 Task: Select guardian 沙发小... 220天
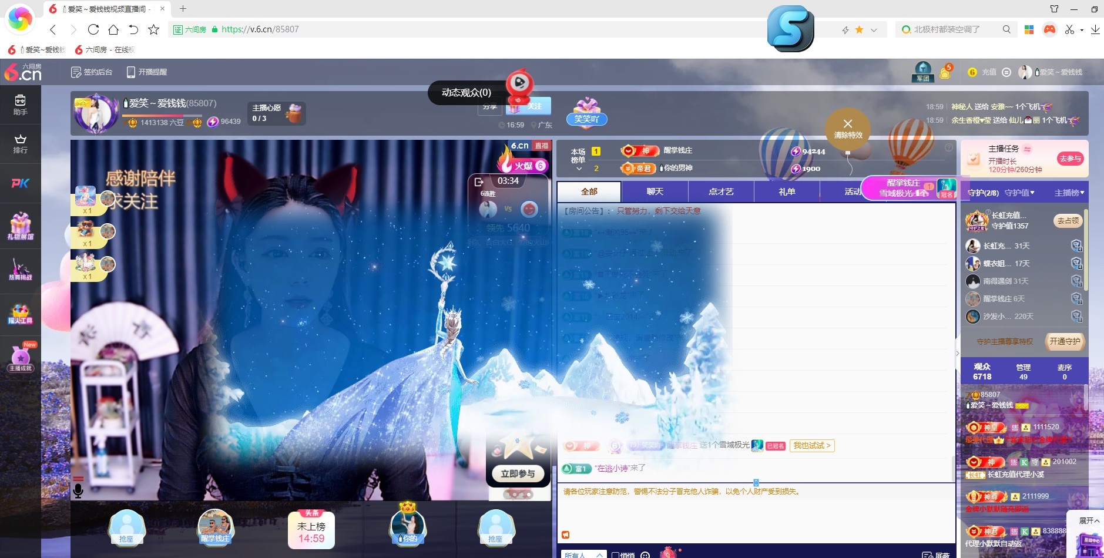[1023, 316]
